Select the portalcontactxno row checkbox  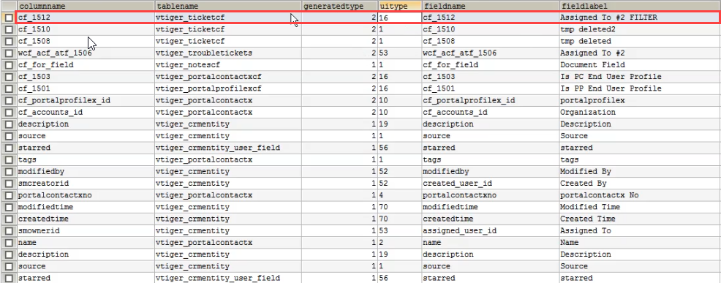click(10, 195)
